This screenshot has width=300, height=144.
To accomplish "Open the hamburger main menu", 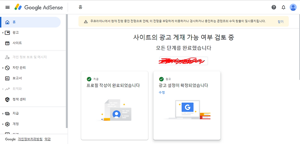I will (8, 7).
